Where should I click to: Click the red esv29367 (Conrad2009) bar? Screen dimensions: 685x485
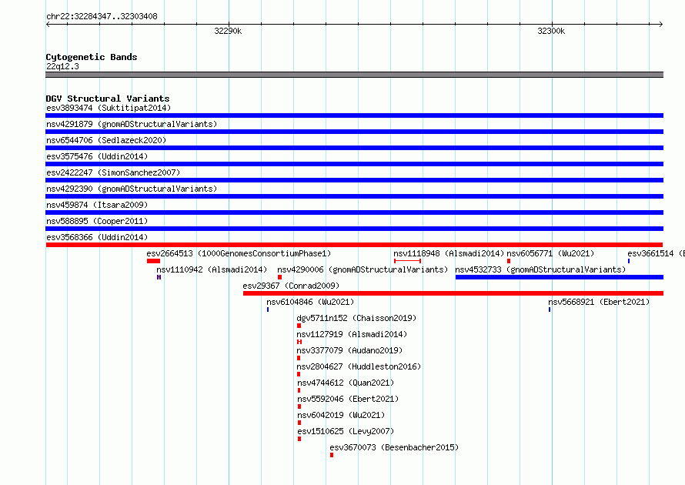pos(453,293)
